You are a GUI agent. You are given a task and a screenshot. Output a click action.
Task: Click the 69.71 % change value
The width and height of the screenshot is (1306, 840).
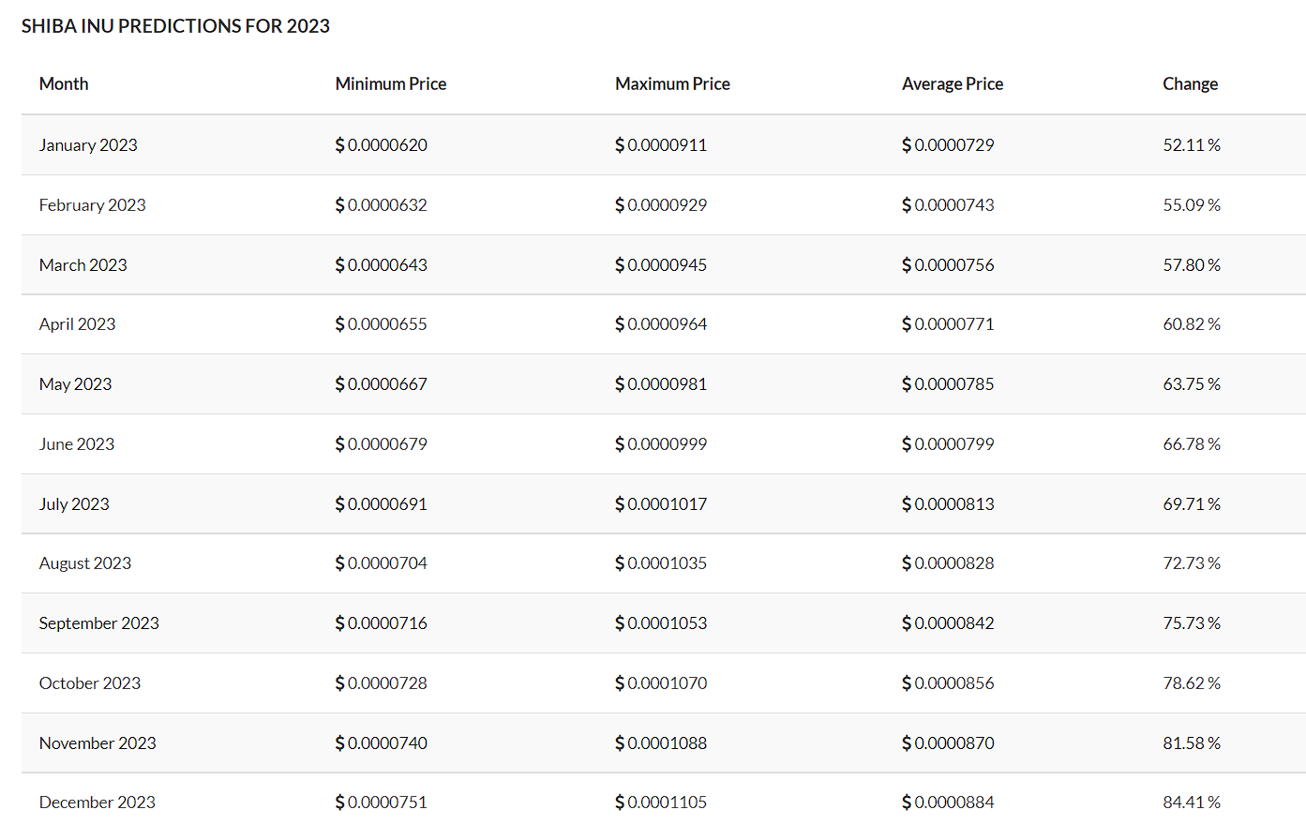[1192, 503]
